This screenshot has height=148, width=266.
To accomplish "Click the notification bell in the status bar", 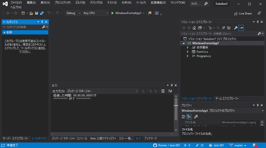I will click(x=254, y=145).
